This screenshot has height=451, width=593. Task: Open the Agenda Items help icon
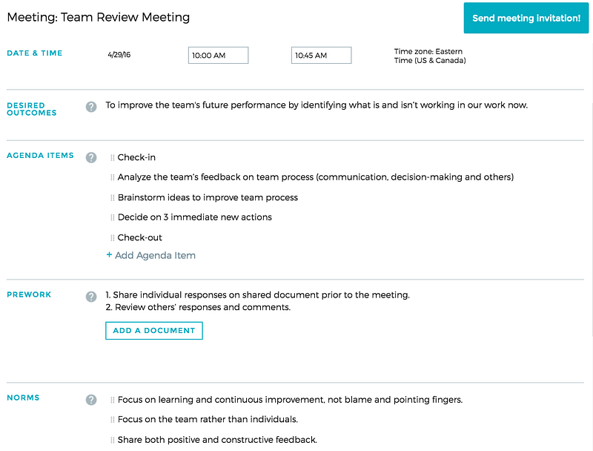(91, 157)
